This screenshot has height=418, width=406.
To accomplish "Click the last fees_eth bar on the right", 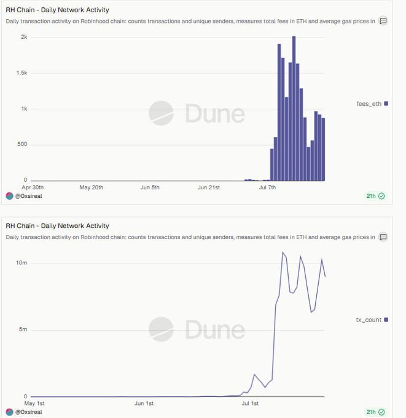I will tap(323, 149).
